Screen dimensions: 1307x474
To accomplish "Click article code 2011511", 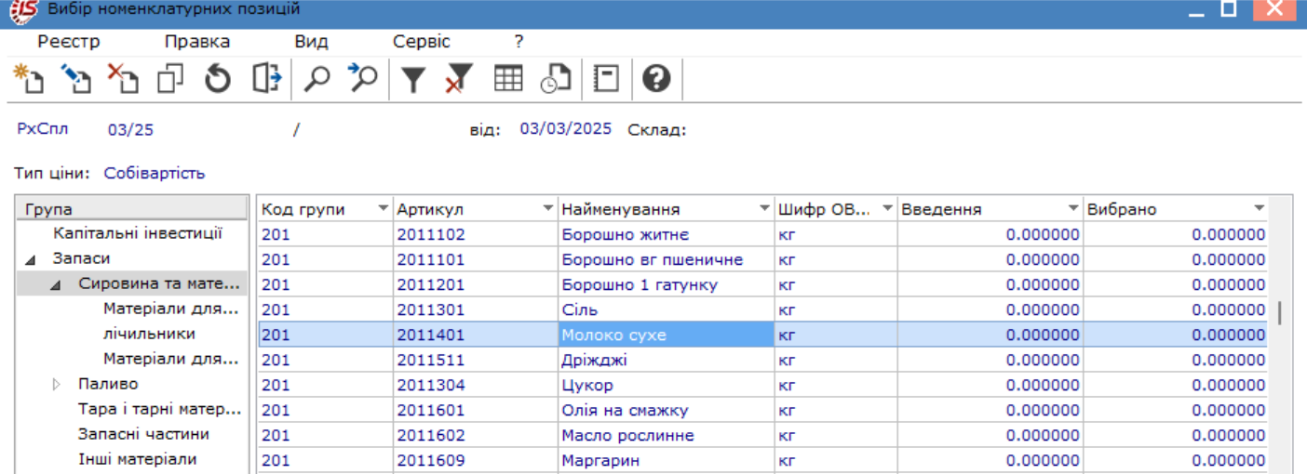I will point(430,360).
